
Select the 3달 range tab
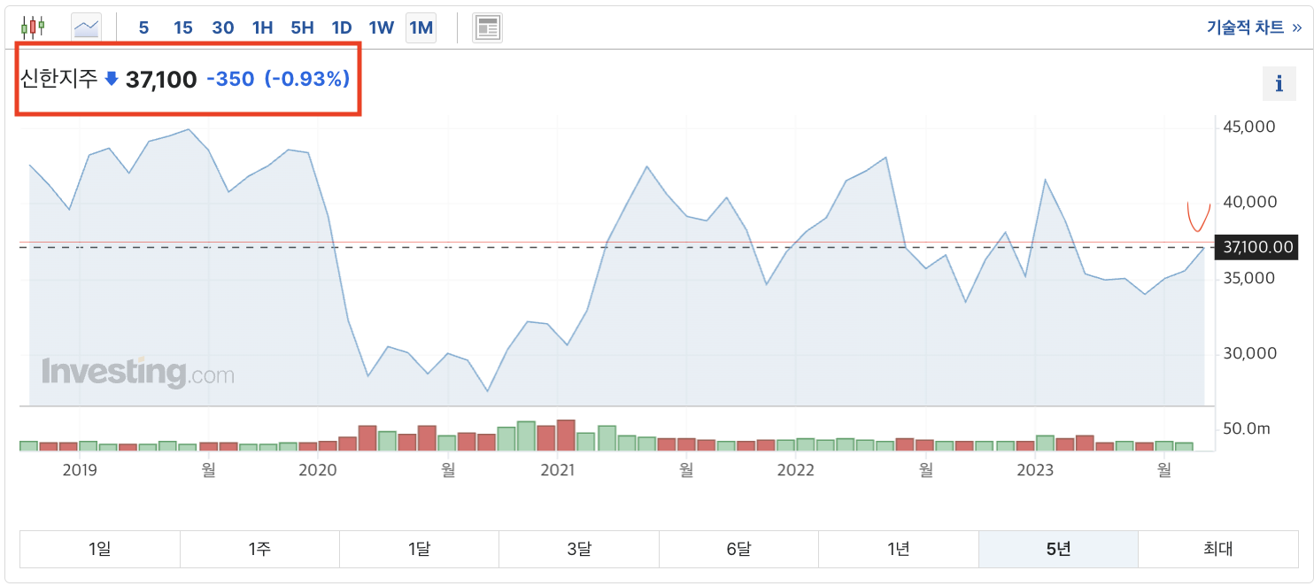[x=579, y=549]
